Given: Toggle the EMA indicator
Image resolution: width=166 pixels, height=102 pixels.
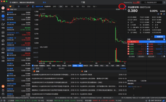Looking at the screenshot, I should point(53,66).
